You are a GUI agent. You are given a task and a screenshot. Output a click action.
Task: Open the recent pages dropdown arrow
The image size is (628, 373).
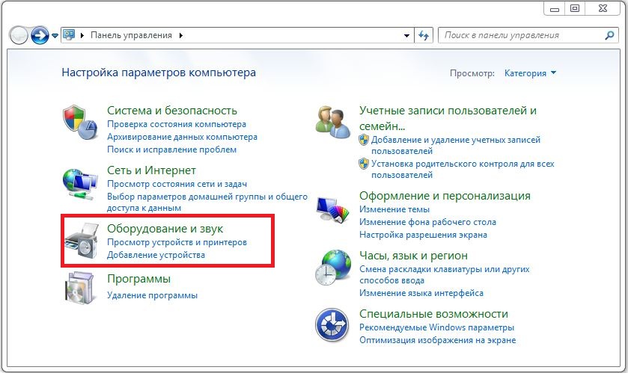tap(55, 36)
